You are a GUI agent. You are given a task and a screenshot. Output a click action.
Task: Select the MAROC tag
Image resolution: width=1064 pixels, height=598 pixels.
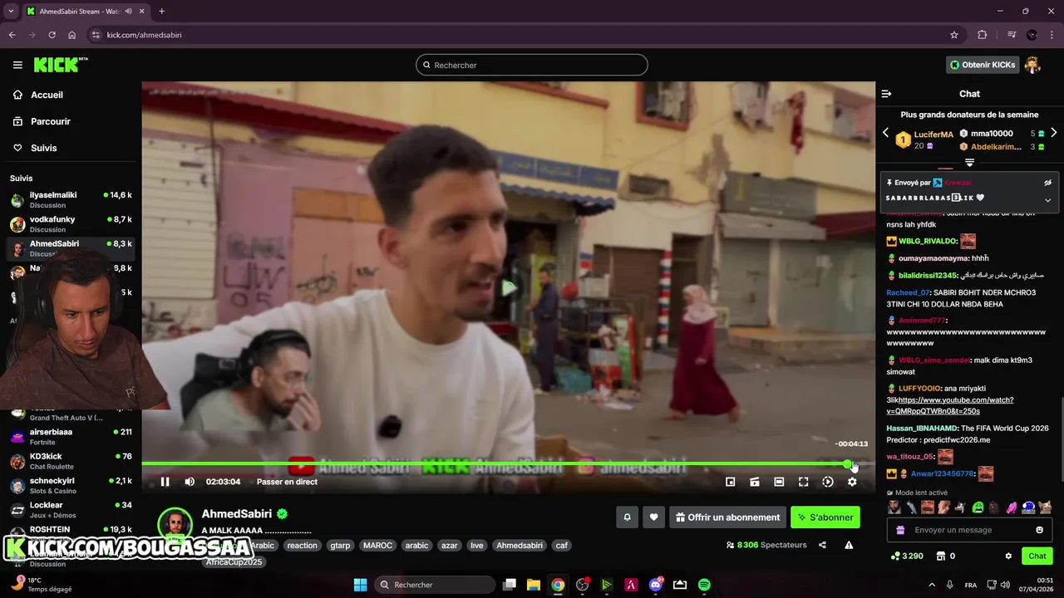click(377, 546)
